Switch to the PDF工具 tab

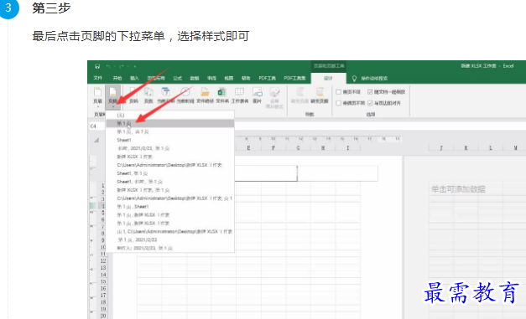tap(267, 78)
